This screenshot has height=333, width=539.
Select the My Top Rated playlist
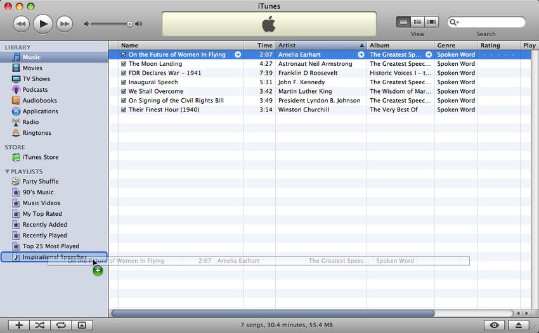(54, 214)
